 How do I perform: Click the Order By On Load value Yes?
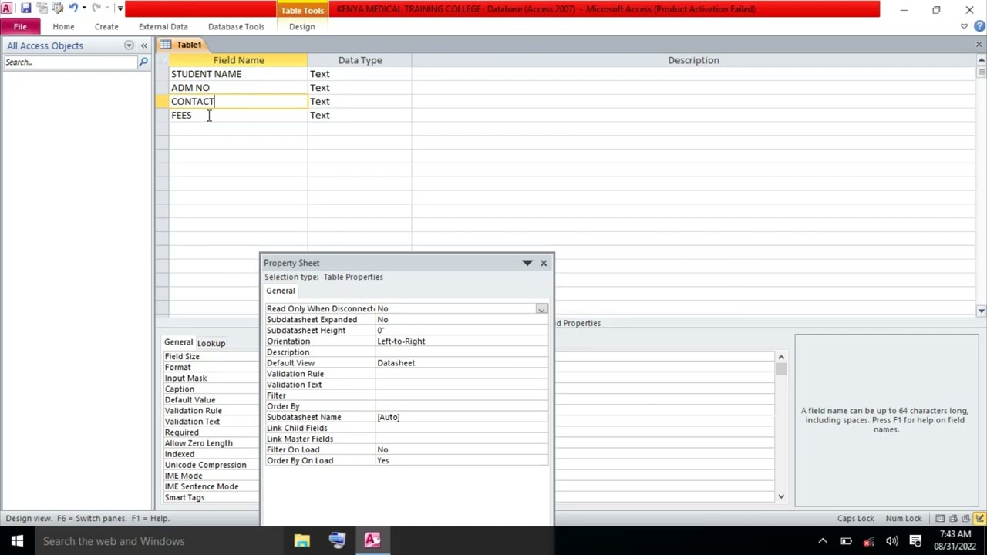tap(461, 460)
